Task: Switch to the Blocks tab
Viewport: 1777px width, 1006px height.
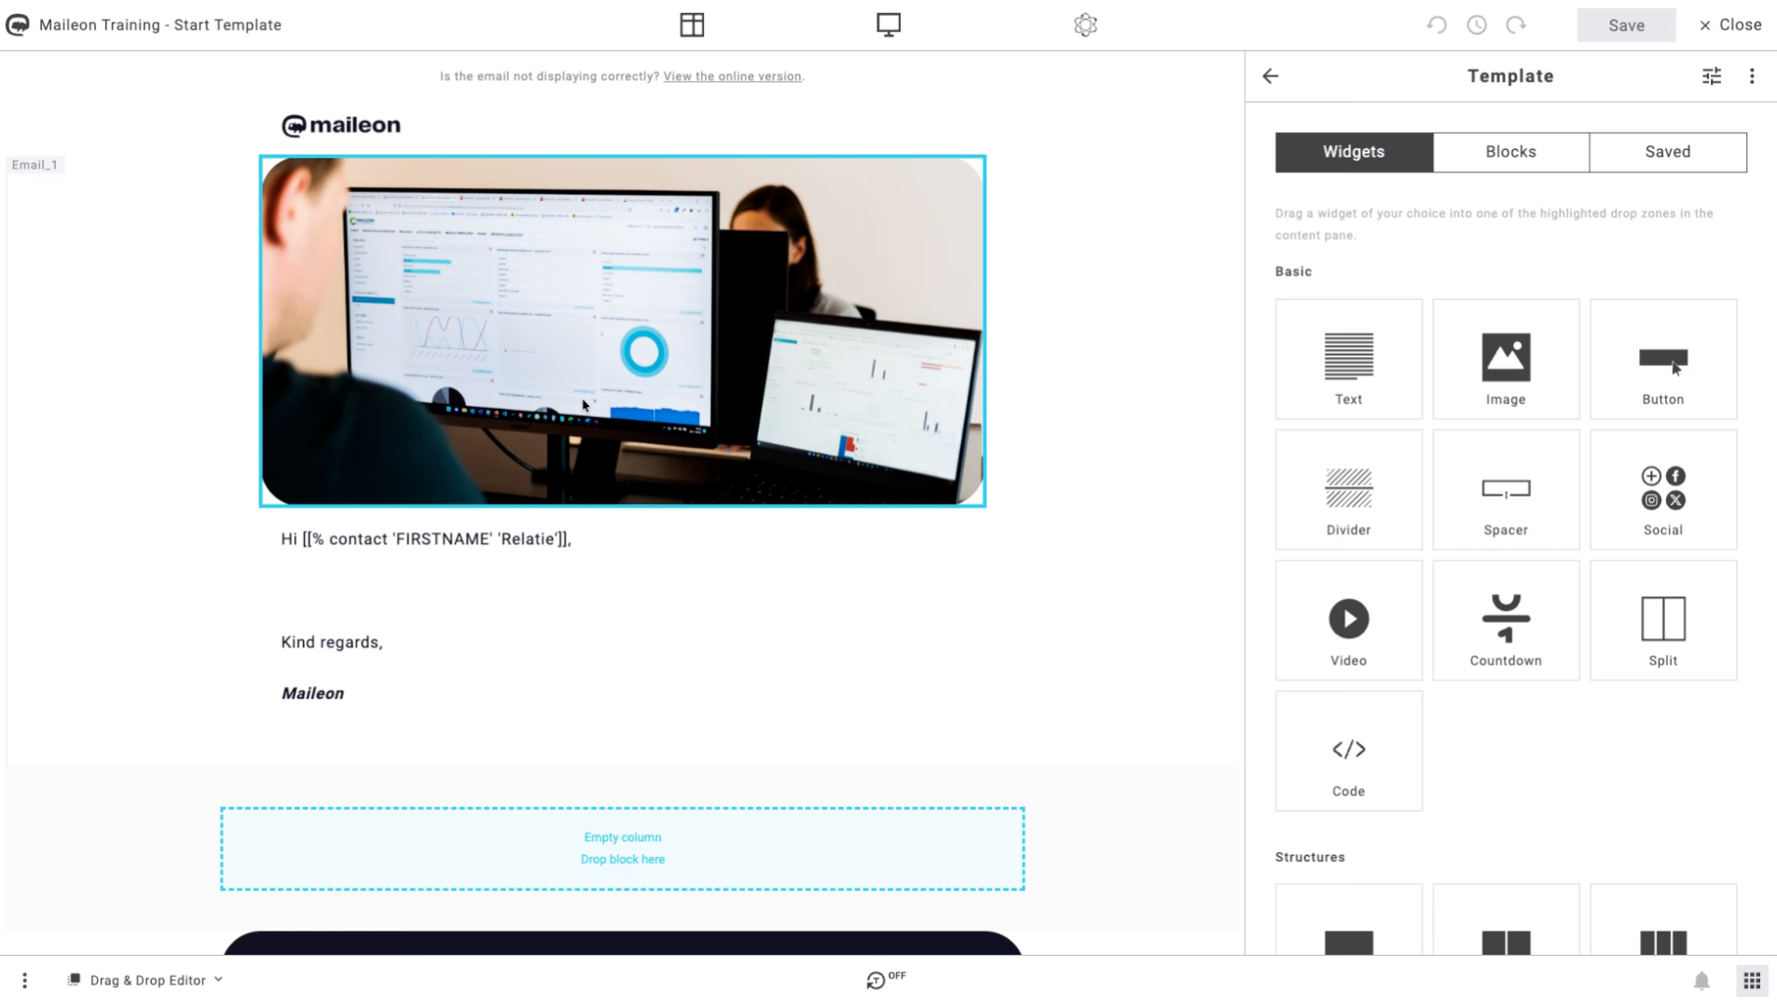Action: 1510,152
